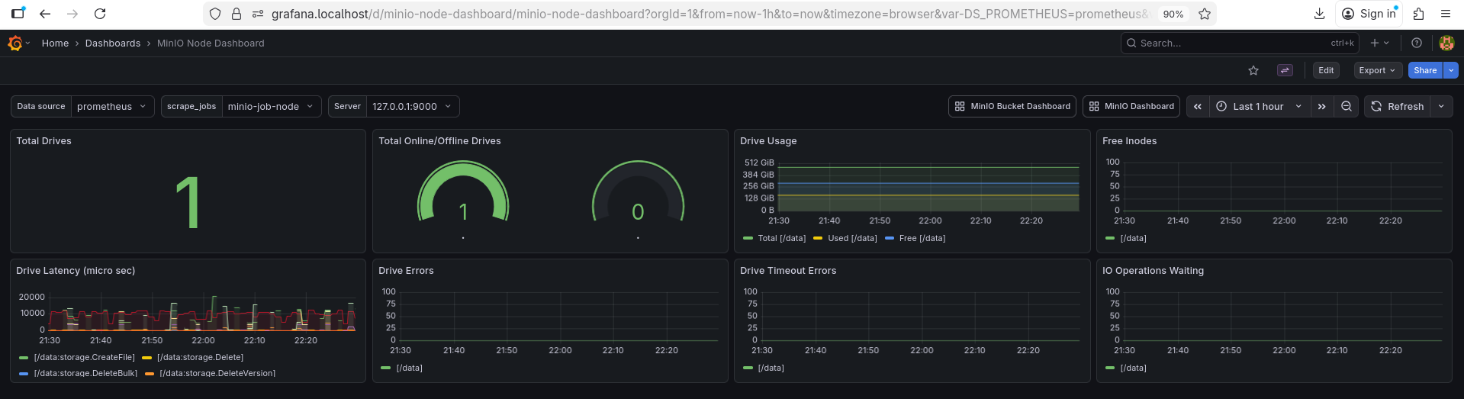This screenshot has width=1464, height=399.
Task: Click the padlock site info icon
Action: pyautogui.click(x=236, y=14)
